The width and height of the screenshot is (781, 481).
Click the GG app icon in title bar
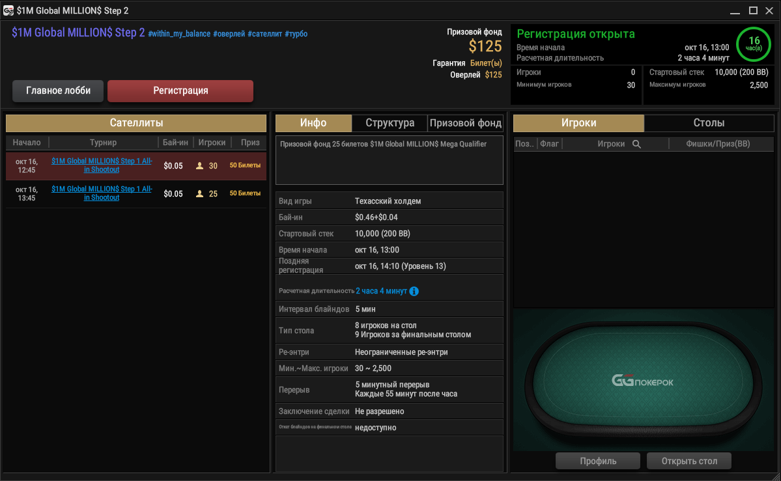8,10
